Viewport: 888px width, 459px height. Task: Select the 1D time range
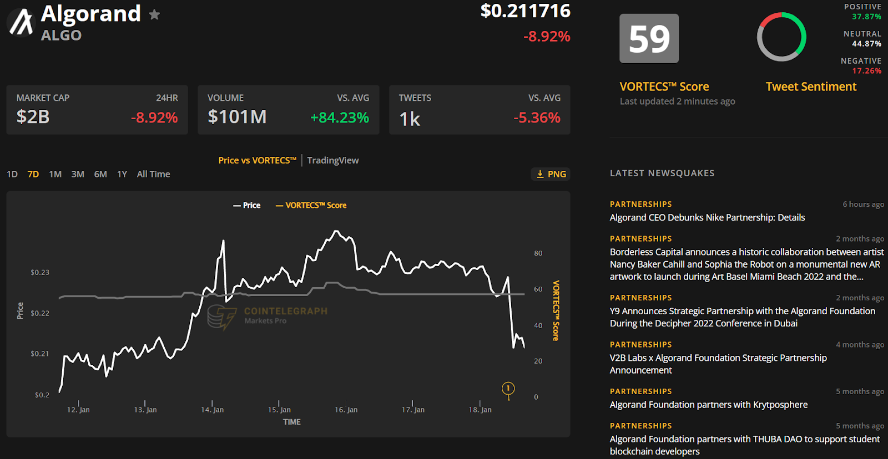click(12, 174)
